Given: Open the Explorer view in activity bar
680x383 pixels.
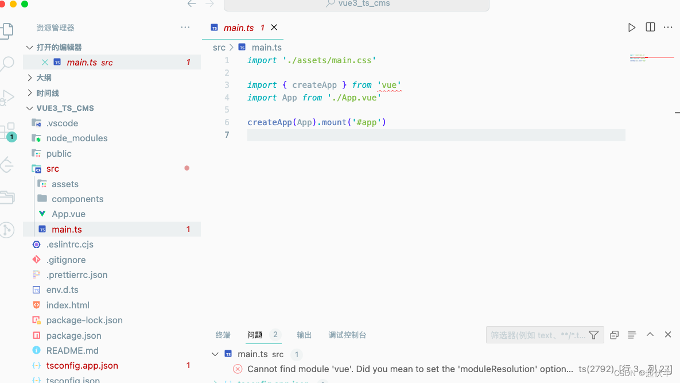Looking at the screenshot, I should click(x=7, y=30).
